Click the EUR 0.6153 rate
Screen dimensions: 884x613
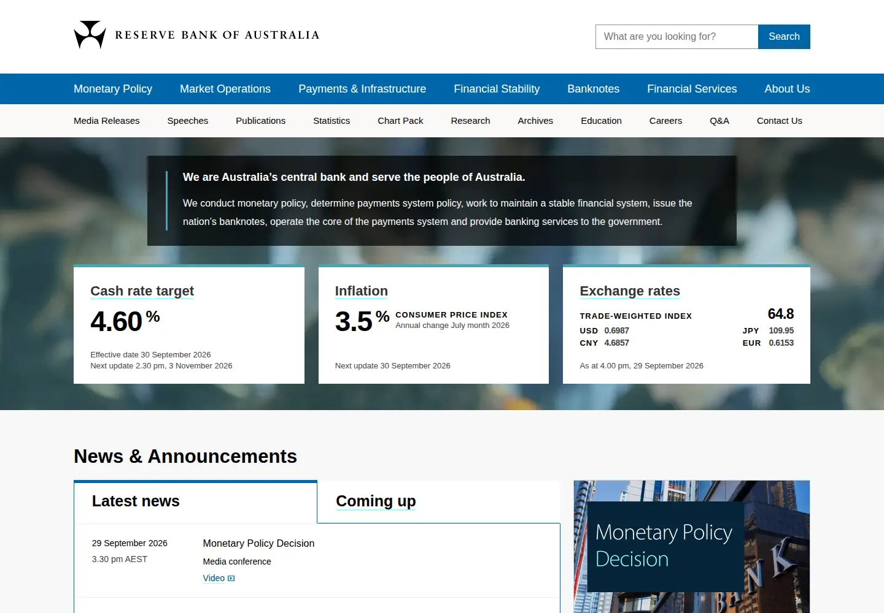[768, 343]
